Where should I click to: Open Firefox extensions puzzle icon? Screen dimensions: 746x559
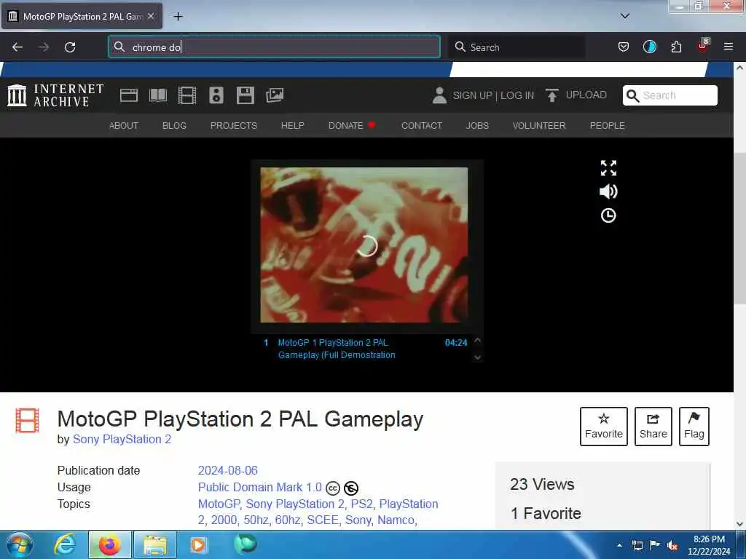click(x=676, y=47)
